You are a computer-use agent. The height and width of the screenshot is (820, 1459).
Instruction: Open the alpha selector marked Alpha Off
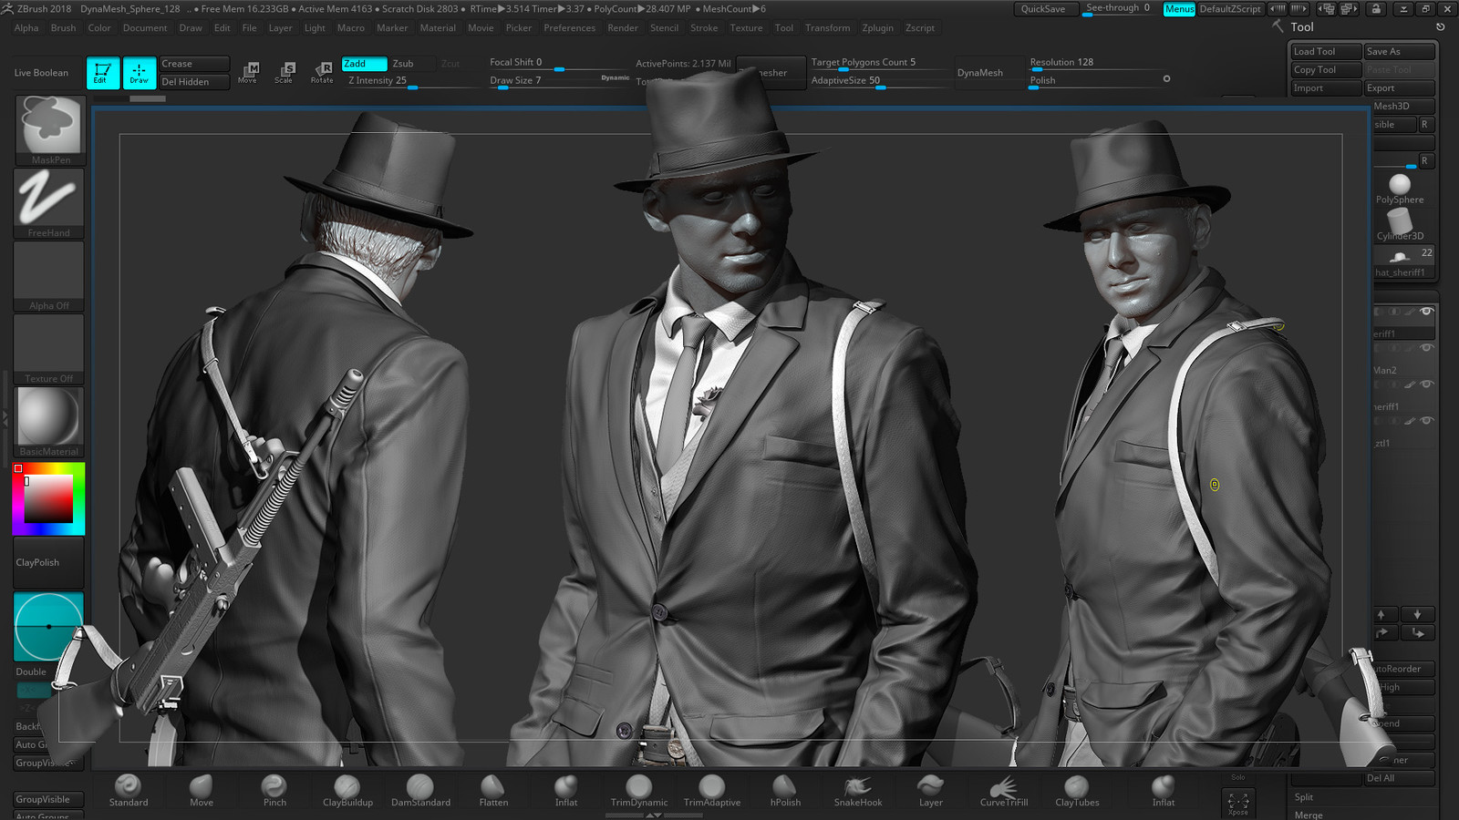[x=48, y=271]
